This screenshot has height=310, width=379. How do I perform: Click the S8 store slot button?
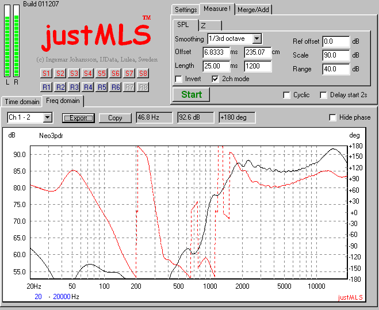(x=143, y=73)
